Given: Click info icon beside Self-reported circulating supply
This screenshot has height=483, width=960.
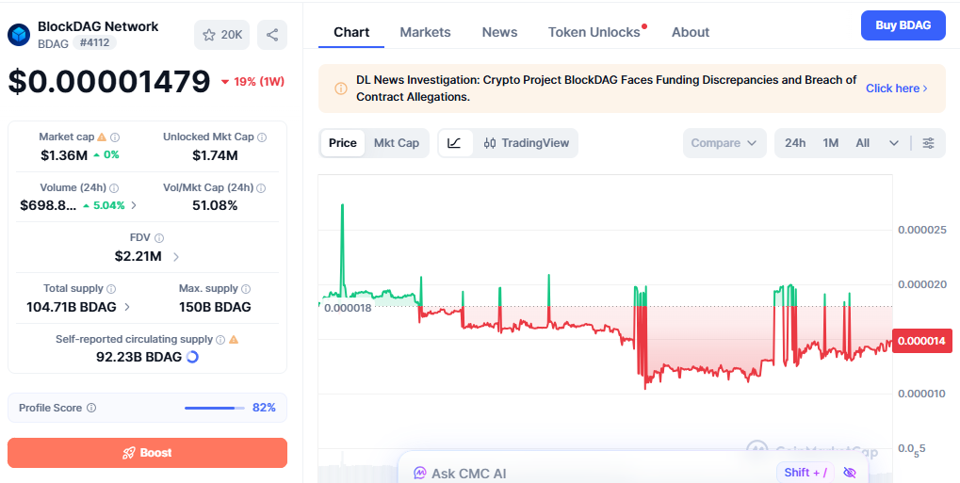Looking at the screenshot, I should coord(220,339).
